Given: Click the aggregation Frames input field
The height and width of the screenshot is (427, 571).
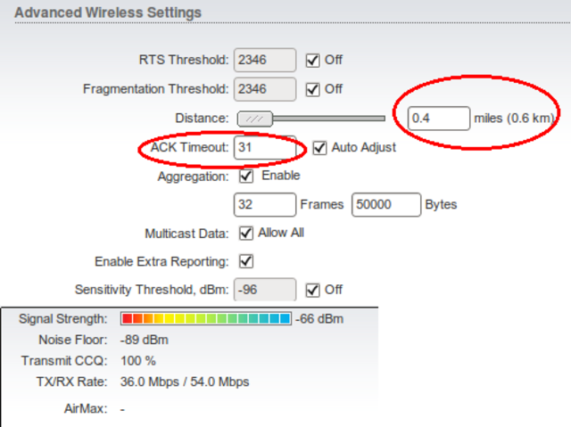Looking at the screenshot, I should 264,205.
